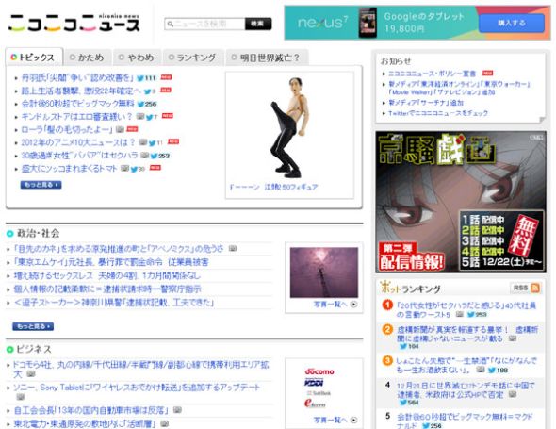
Task: Open 2012年のアニメ10大ニュース headline
Action: (x=78, y=142)
